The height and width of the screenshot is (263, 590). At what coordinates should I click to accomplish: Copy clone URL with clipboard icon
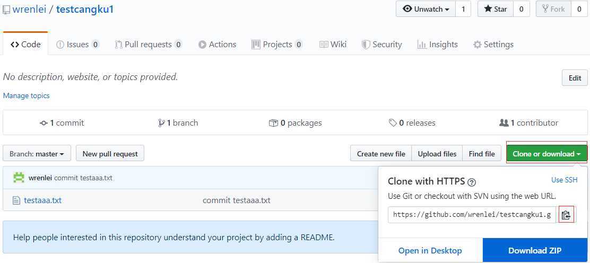[x=566, y=215]
